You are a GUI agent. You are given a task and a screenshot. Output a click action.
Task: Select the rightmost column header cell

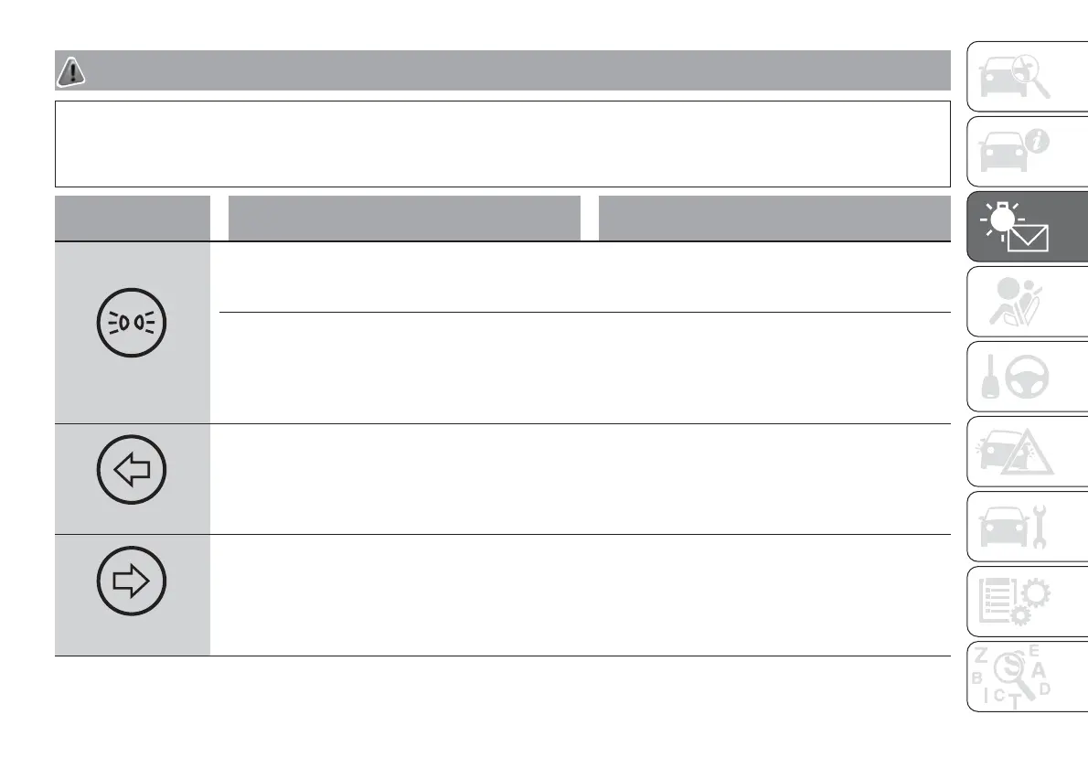[773, 218]
